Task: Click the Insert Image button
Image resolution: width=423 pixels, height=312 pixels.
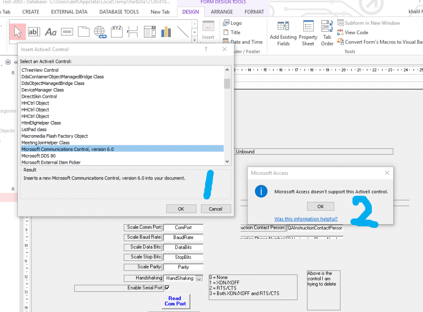Action: pyautogui.click(x=208, y=30)
